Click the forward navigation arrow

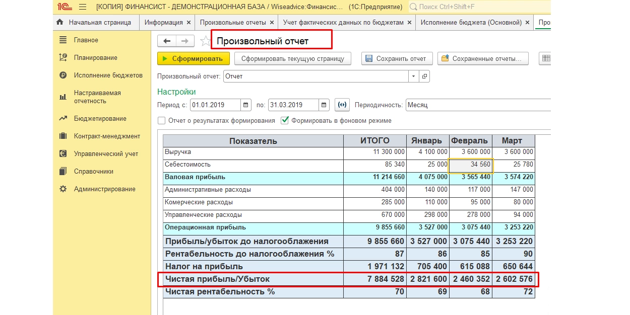184,41
